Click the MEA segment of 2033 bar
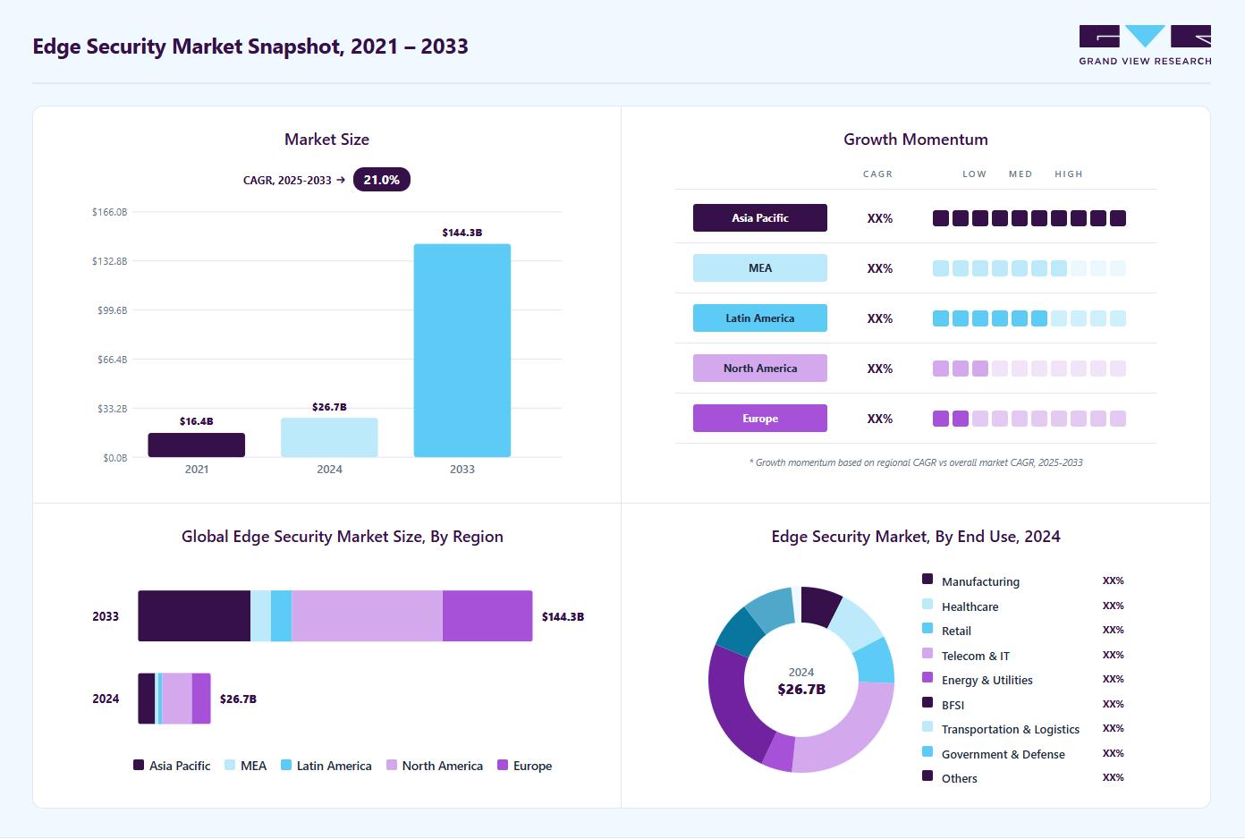1245x839 pixels. [x=260, y=616]
